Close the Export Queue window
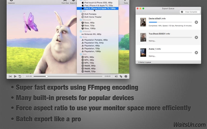The image size is (207, 129). click(x=138, y=9)
